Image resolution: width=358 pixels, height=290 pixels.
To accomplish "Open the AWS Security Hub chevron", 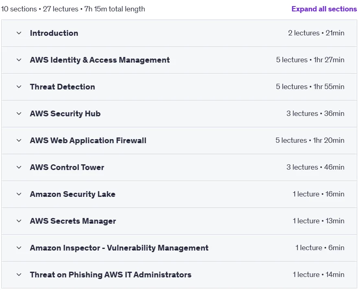I will click(x=19, y=113).
